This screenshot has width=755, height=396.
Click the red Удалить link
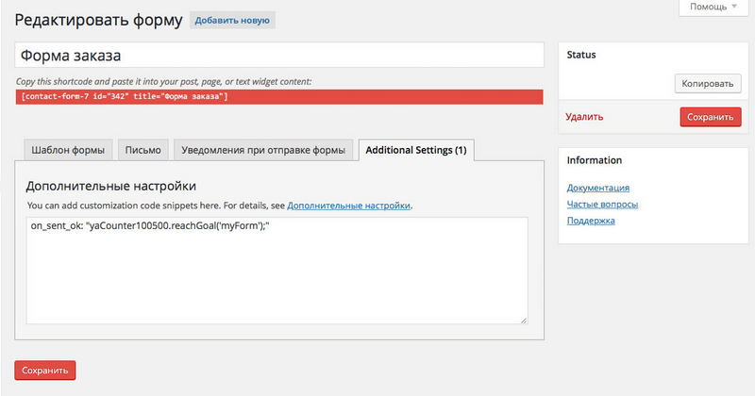point(584,118)
